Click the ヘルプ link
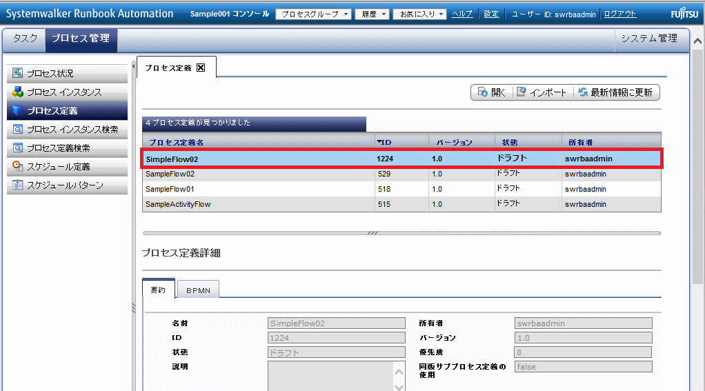 pos(462,14)
